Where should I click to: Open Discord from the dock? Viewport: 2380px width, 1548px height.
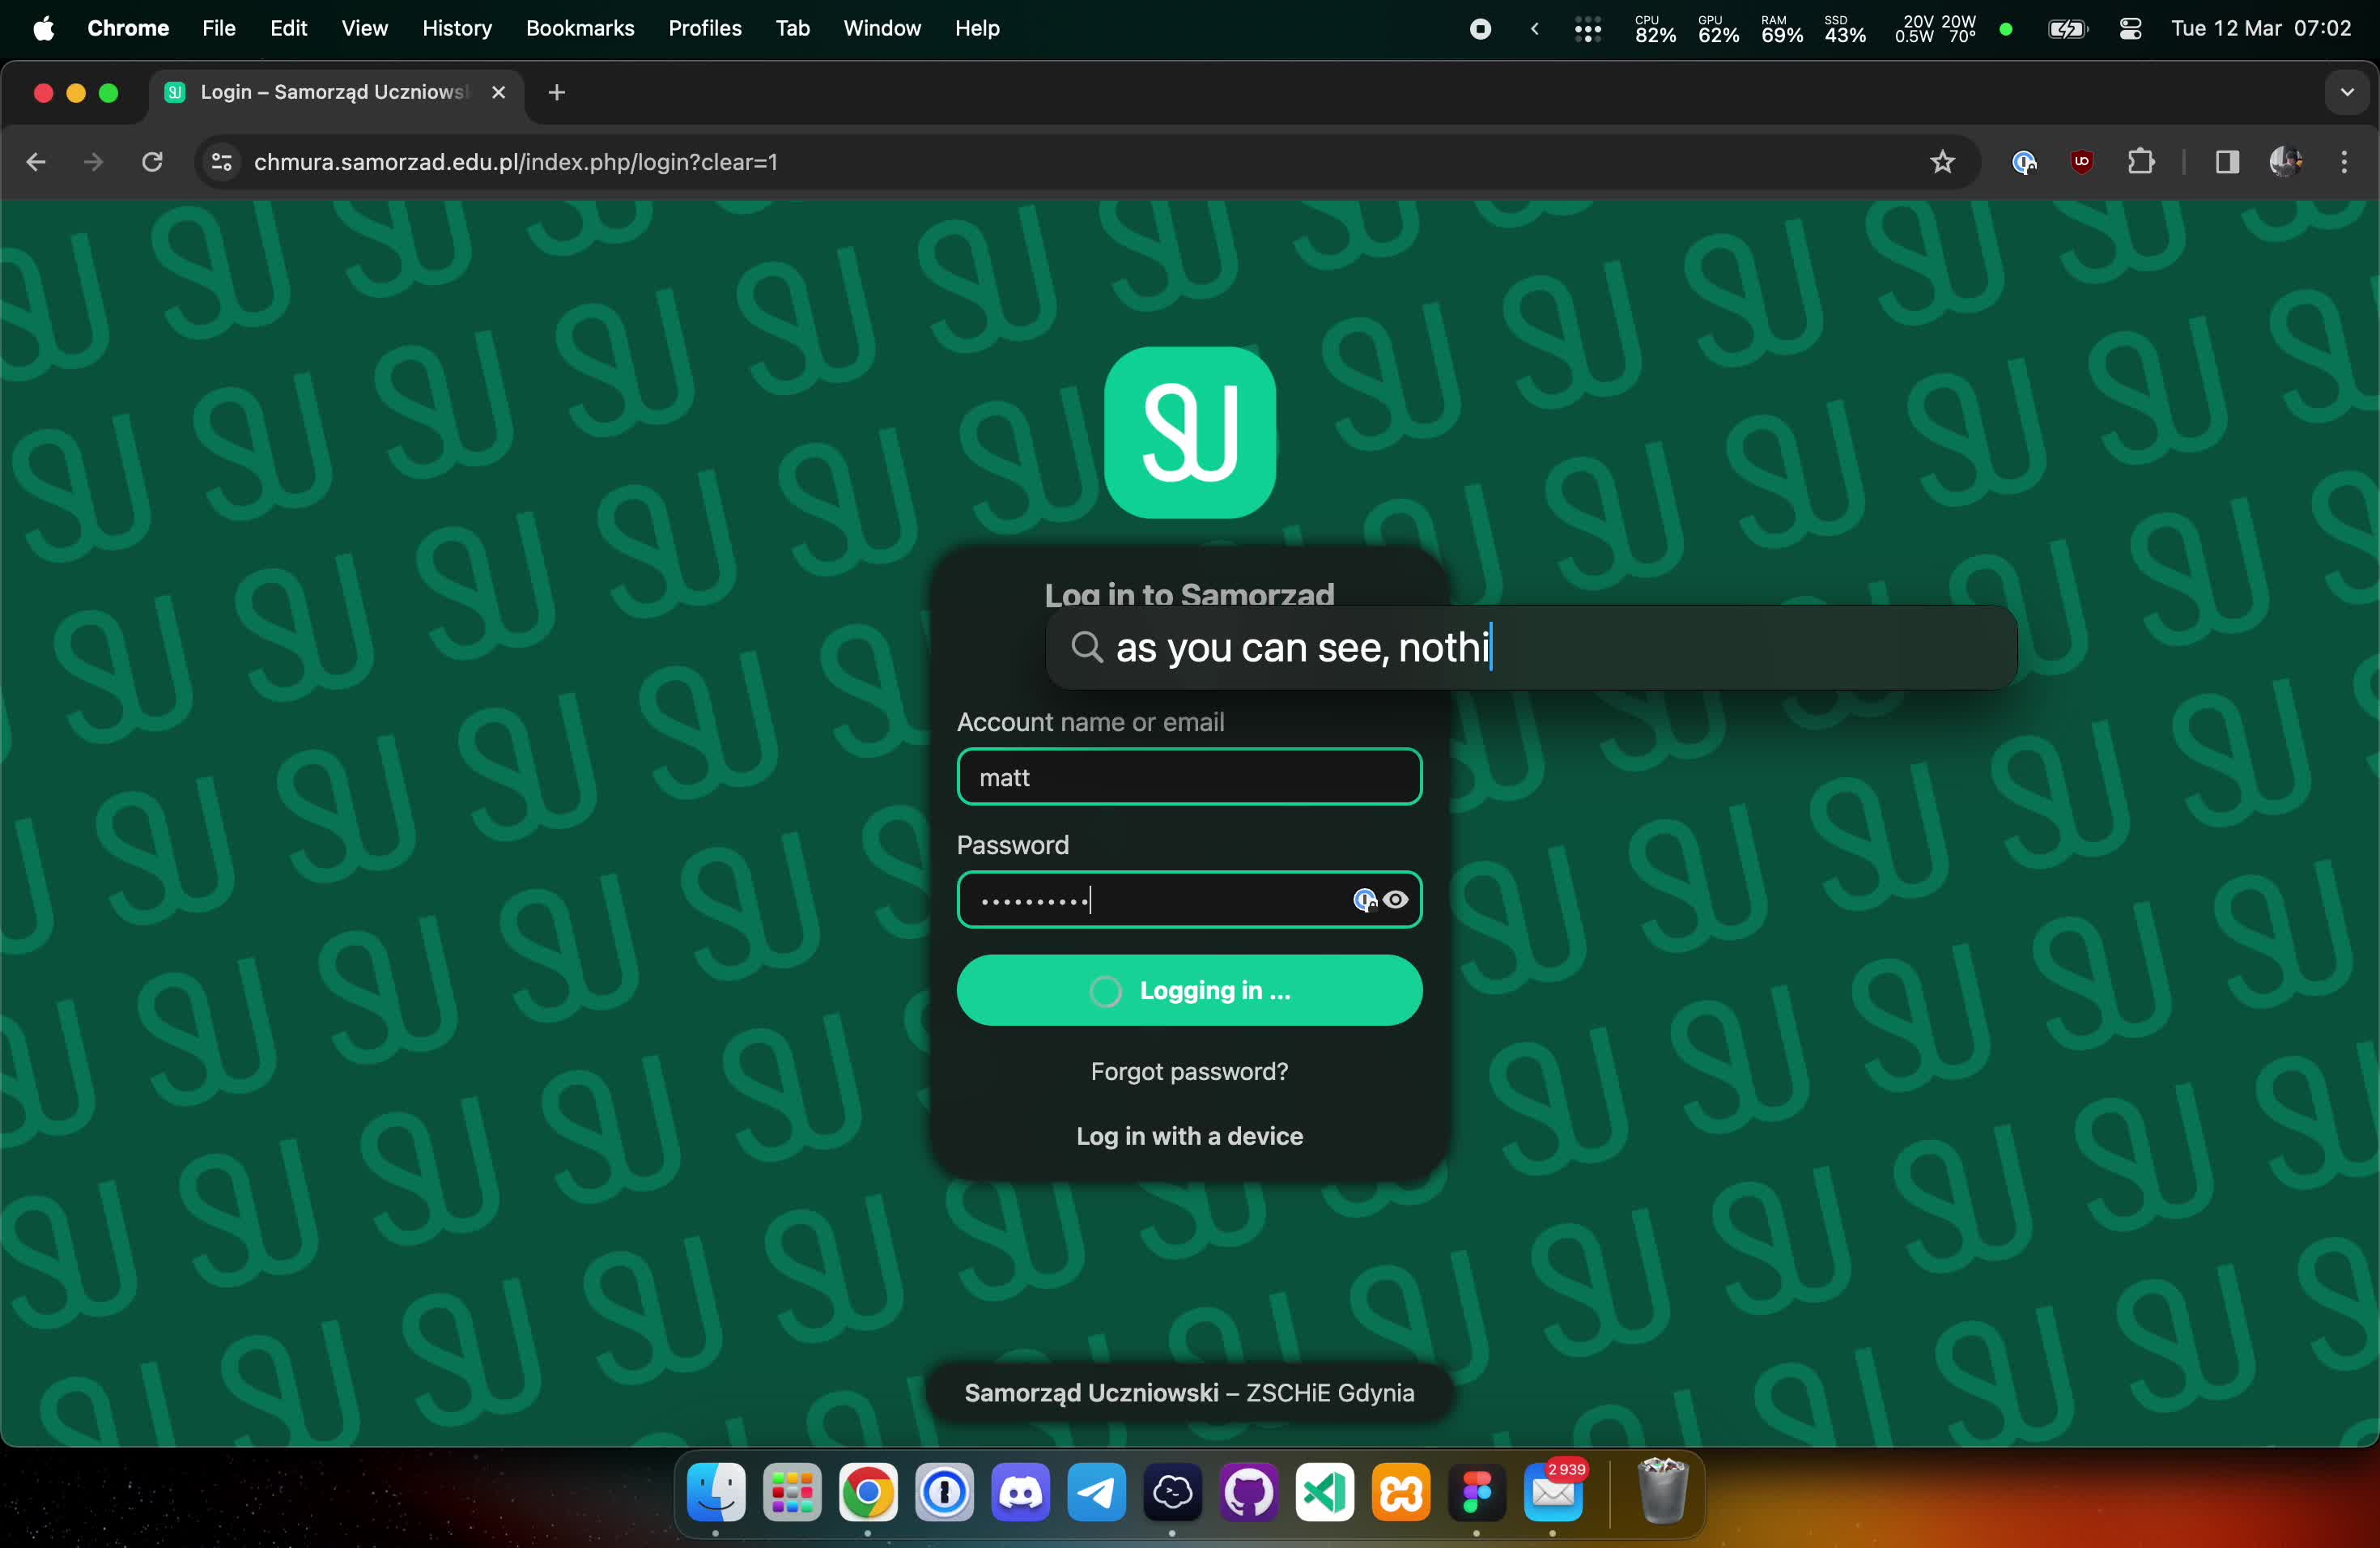pos(1020,1493)
